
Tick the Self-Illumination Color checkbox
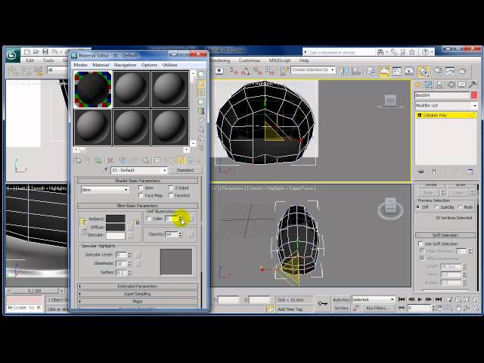point(149,219)
